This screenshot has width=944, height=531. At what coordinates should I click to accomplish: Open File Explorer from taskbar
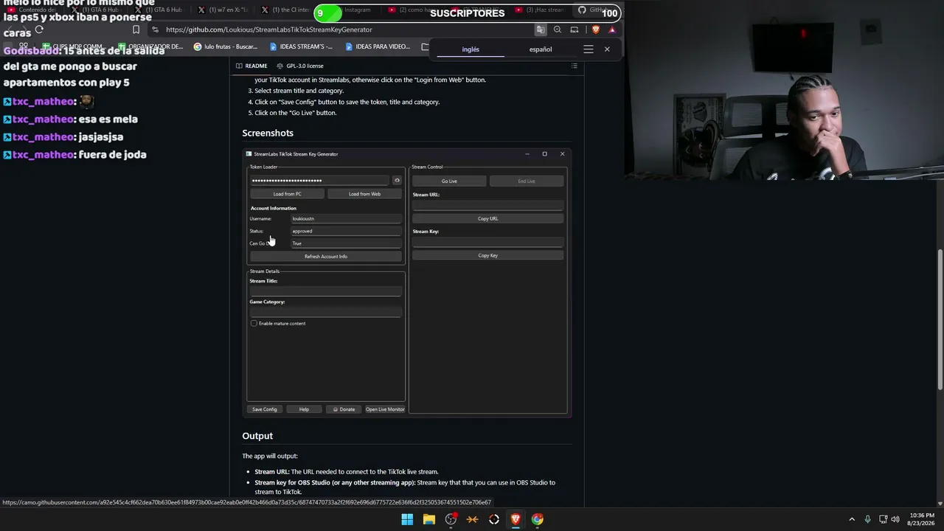point(428,519)
